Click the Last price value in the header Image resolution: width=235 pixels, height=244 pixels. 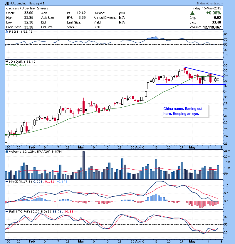pyautogui.click(x=216, y=22)
